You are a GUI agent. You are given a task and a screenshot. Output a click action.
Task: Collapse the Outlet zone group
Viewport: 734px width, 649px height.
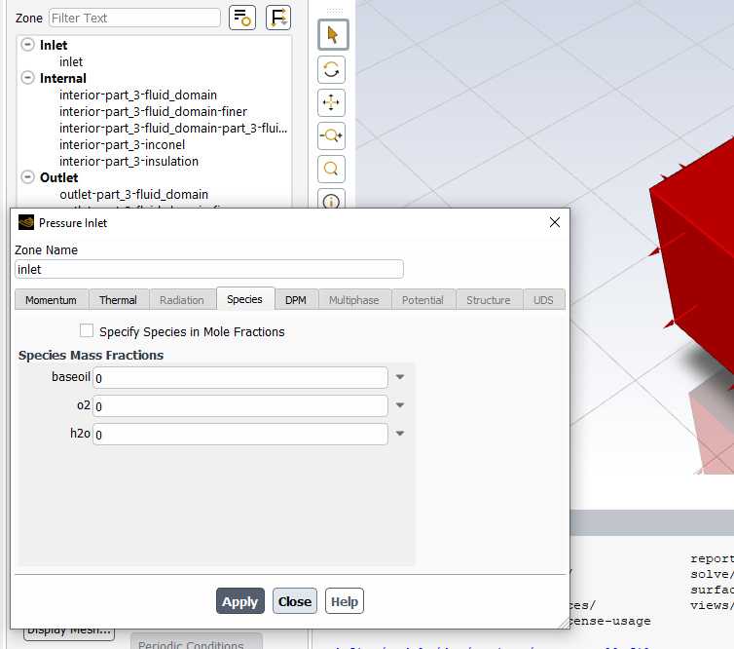pos(27,177)
